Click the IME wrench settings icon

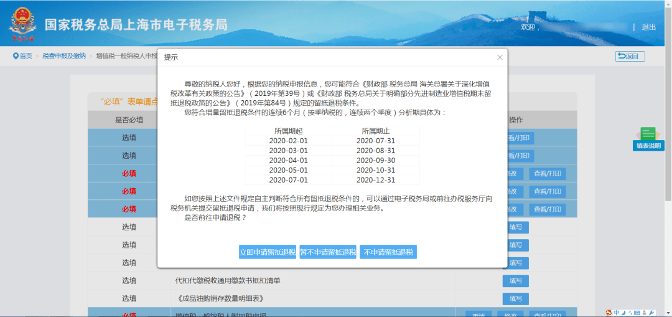tap(651, 312)
